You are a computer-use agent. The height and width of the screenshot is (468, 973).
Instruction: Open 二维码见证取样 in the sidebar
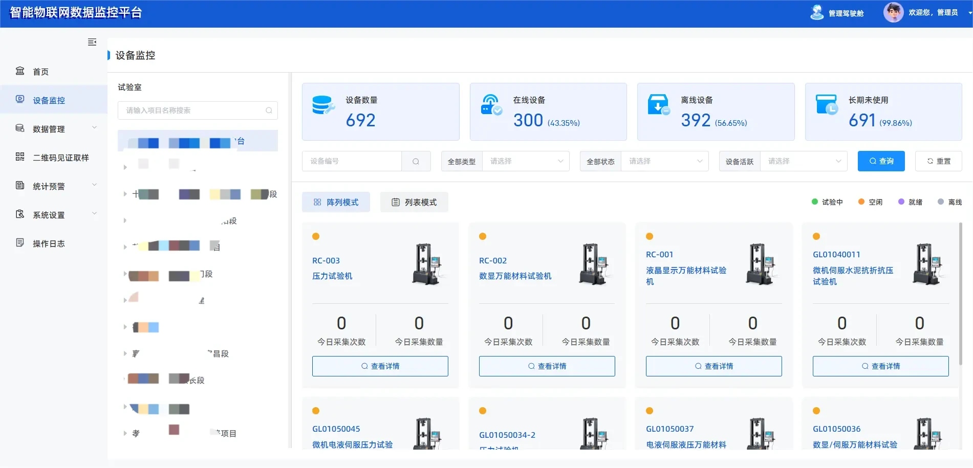tap(54, 158)
